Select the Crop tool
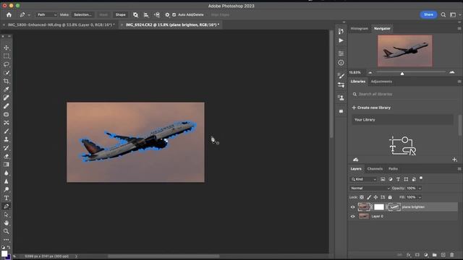The height and width of the screenshot is (260, 463). (x=7, y=81)
